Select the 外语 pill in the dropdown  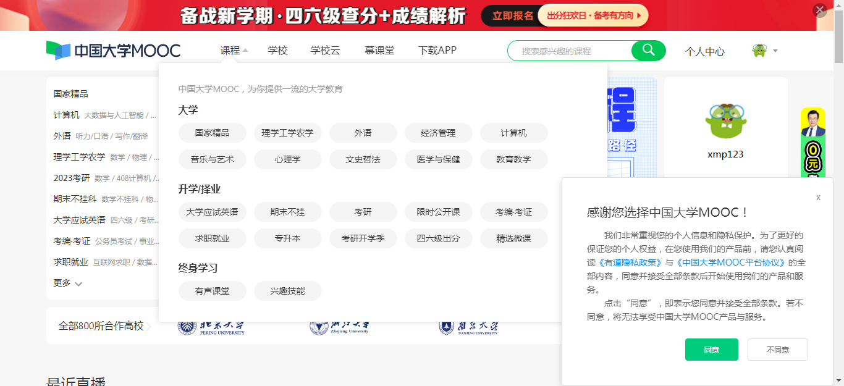(363, 133)
